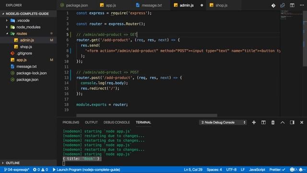Open the Node Debug Console terminal dropdown

(x=223, y=123)
